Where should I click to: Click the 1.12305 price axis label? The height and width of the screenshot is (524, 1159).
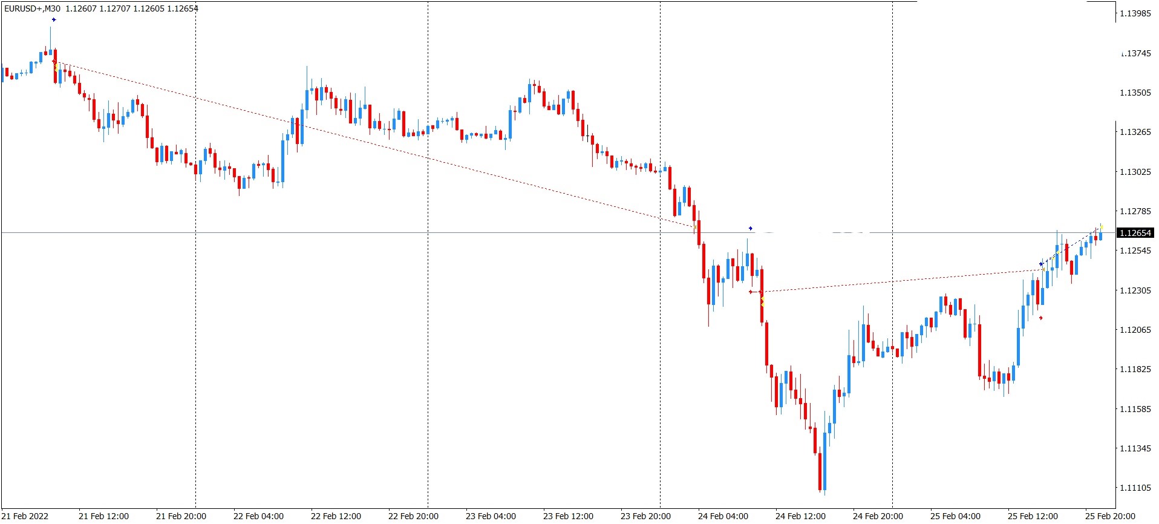[1135, 290]
